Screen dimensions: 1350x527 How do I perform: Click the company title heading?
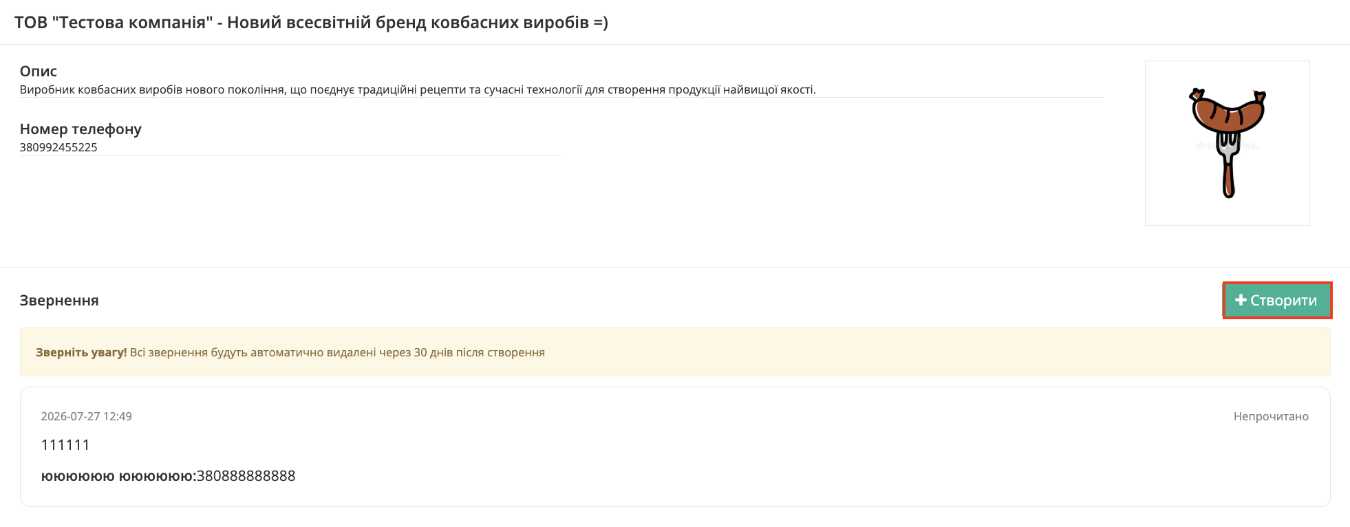311,22
